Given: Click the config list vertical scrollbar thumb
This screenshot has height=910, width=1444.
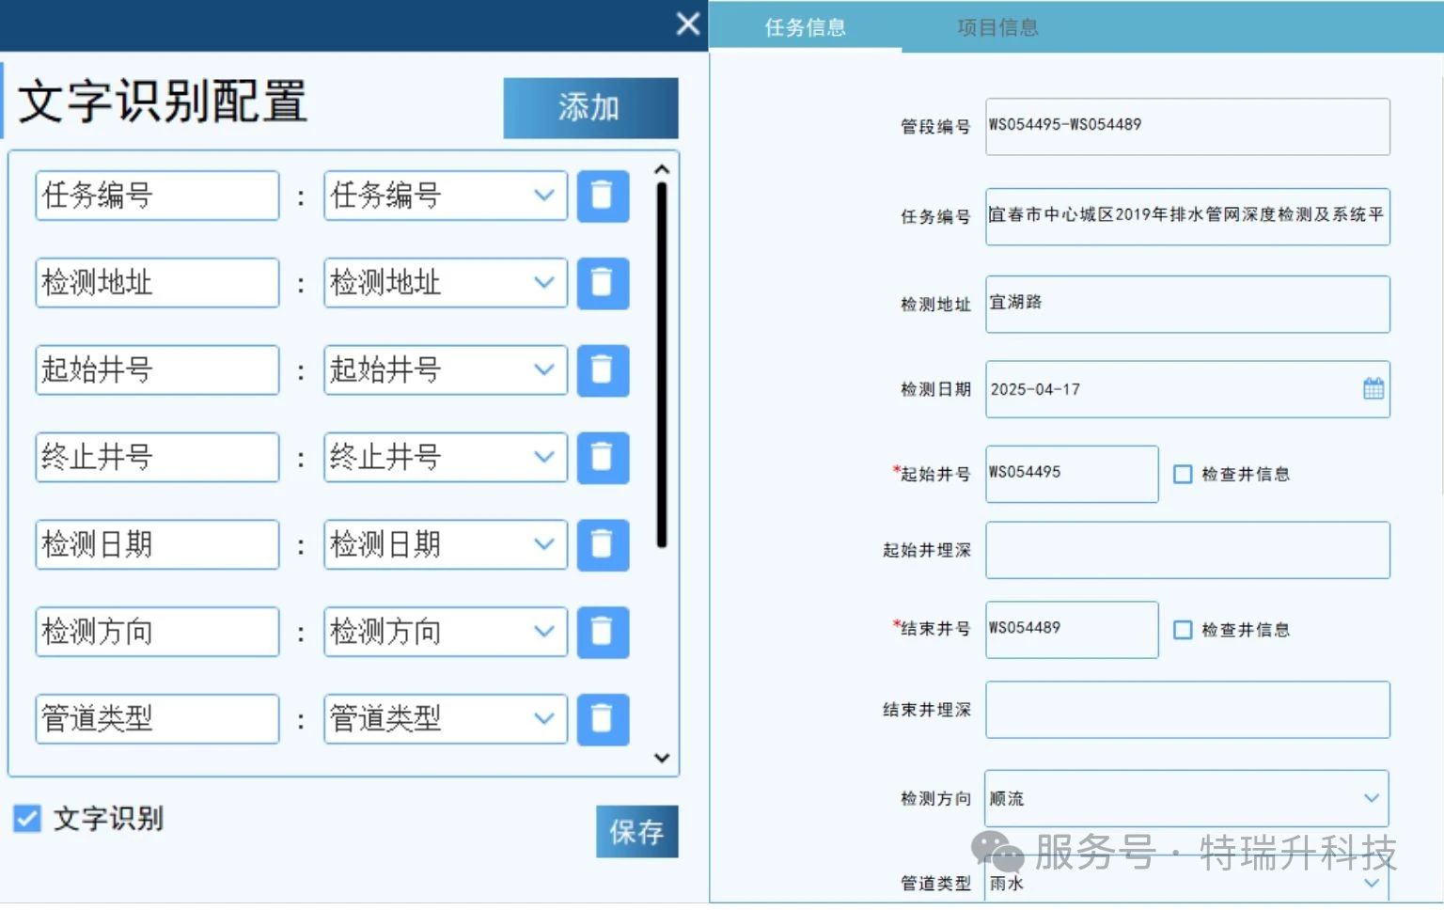Looking at the screenshot, I should pos(662,365).
